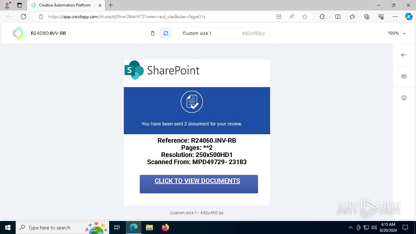Open the app-available grid icon in address bar
The width and height of the screenshot is (416, 234).
(279, 17)
